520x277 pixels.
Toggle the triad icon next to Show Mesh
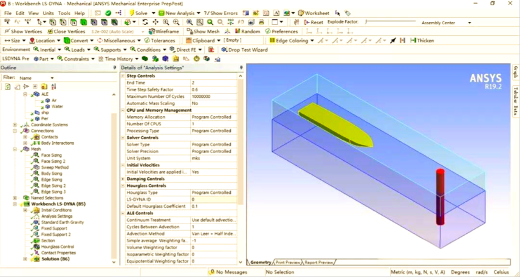tap(227, 31)
